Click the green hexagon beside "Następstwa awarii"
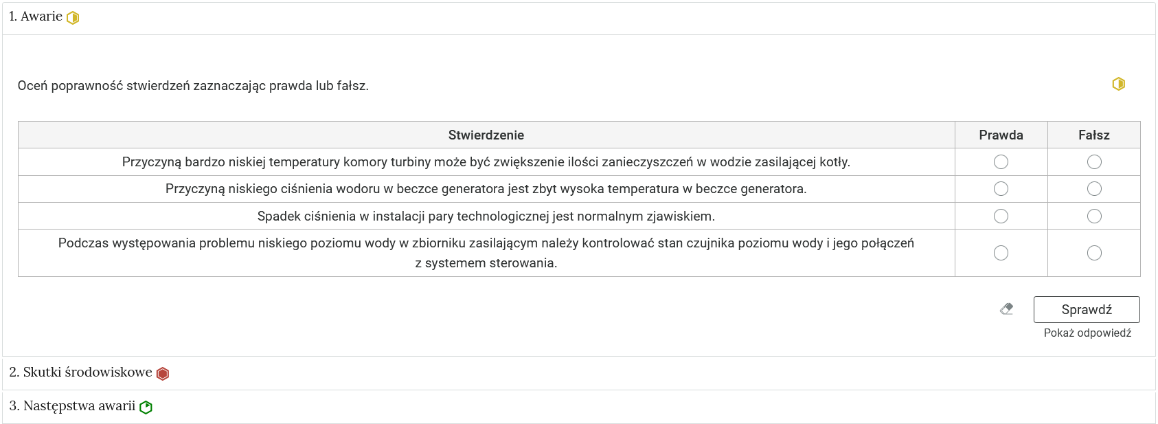Screen dimensions: 1158x424 pos(145,406)
